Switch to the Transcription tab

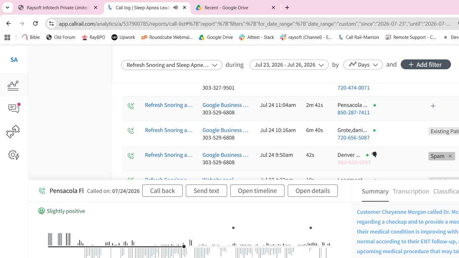[x=411, y=191]
